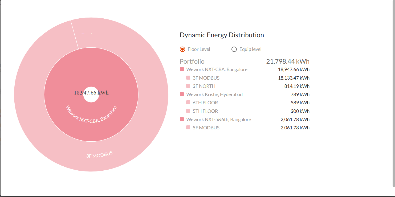This screenshot has height=197, width=395.
Task: Click the Portfolio total 21,798.44 kWh value
Action: pyautogui.click(x=288, y=61)
